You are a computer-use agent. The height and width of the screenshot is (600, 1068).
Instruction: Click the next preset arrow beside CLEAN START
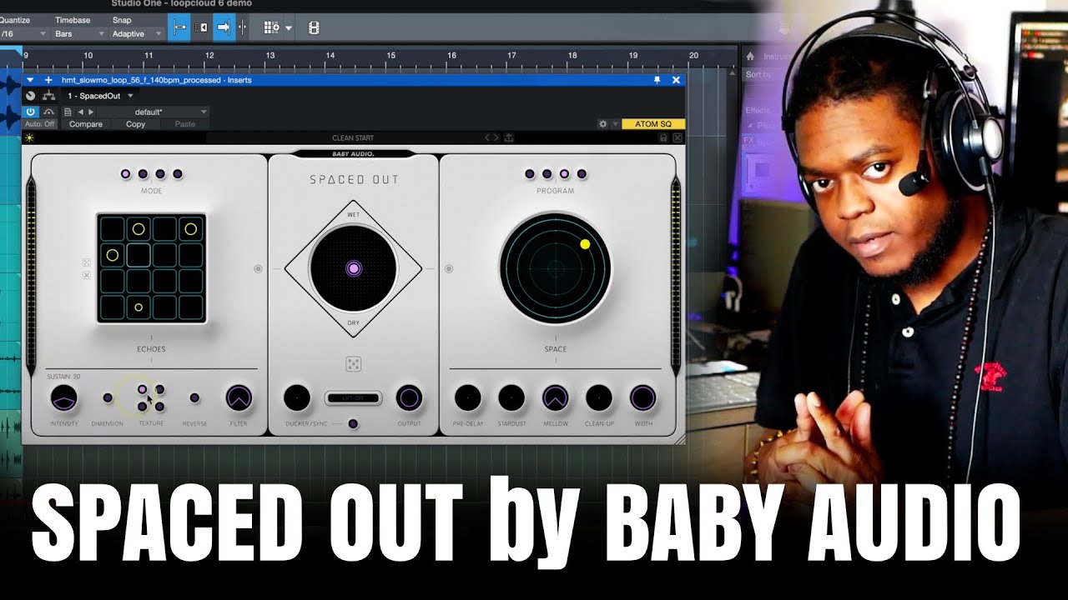point(496,137)
